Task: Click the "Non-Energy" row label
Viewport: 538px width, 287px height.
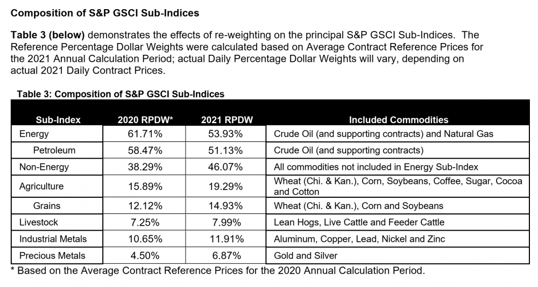Action: 44,167
